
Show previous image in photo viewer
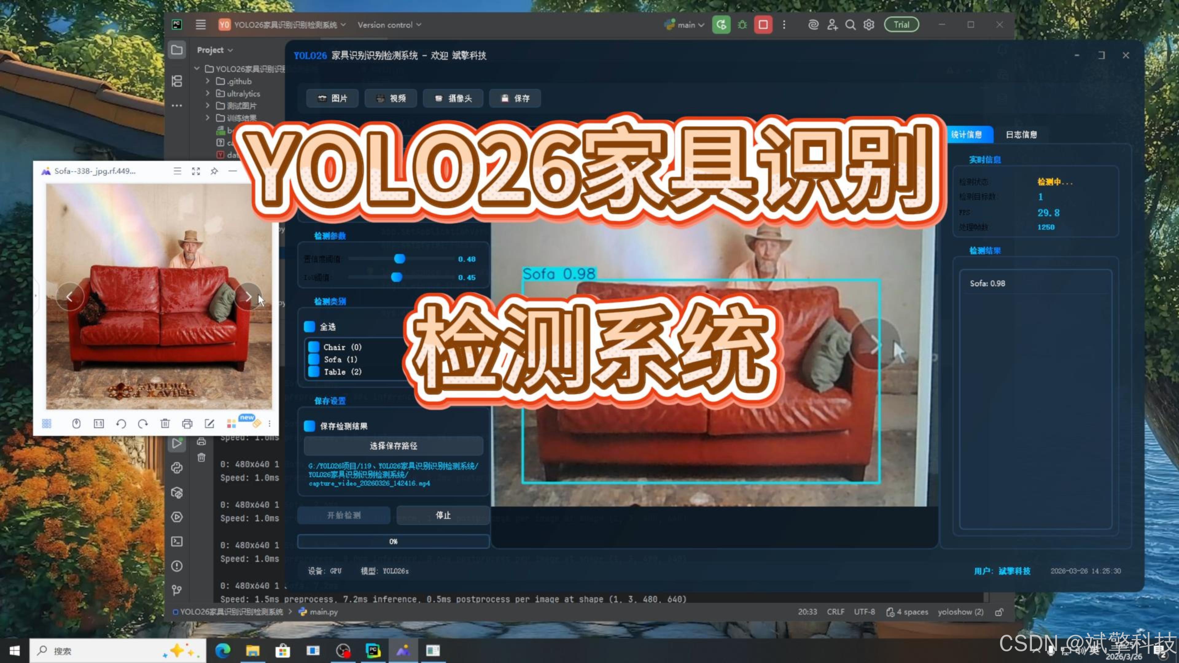70,297
